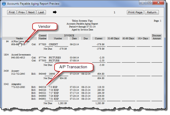
Task: Click the Acuserv vendor entry
Action: [15, 71]
